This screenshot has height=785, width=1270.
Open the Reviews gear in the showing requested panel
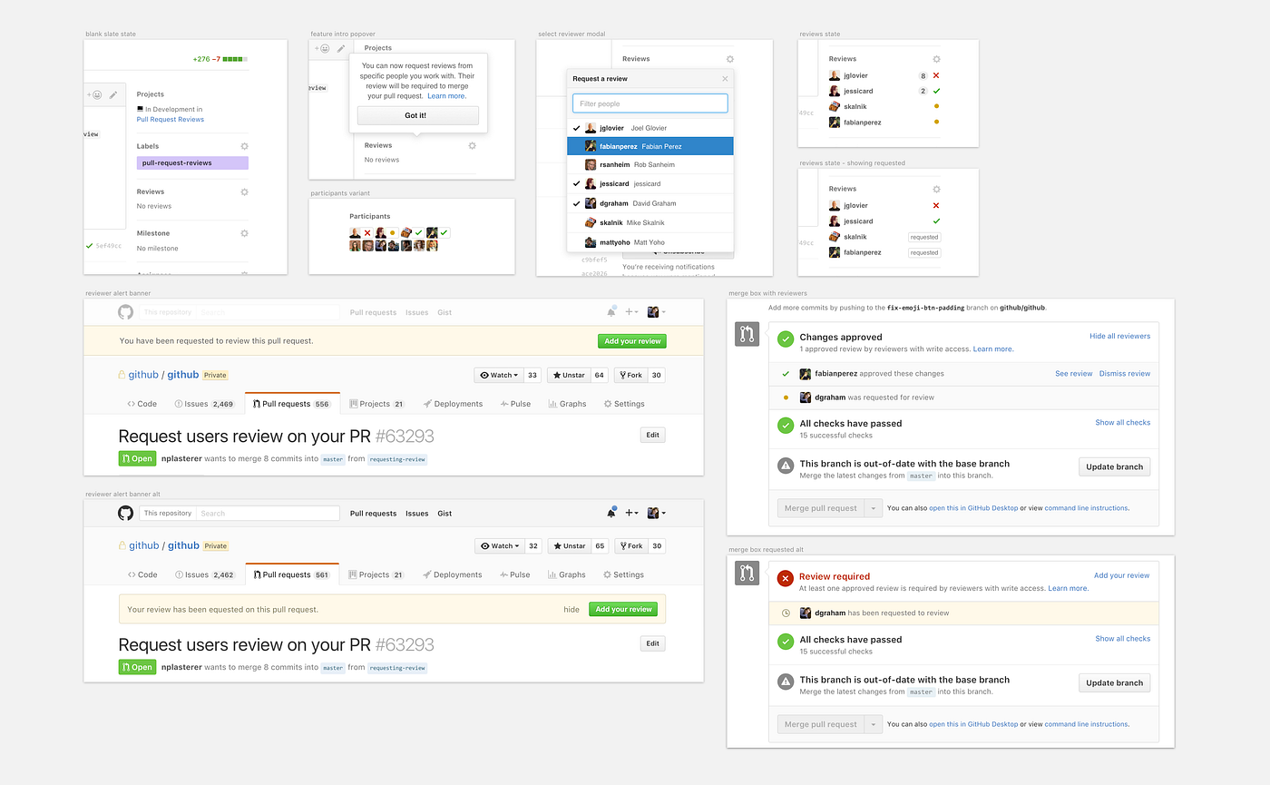pos(936,189)
